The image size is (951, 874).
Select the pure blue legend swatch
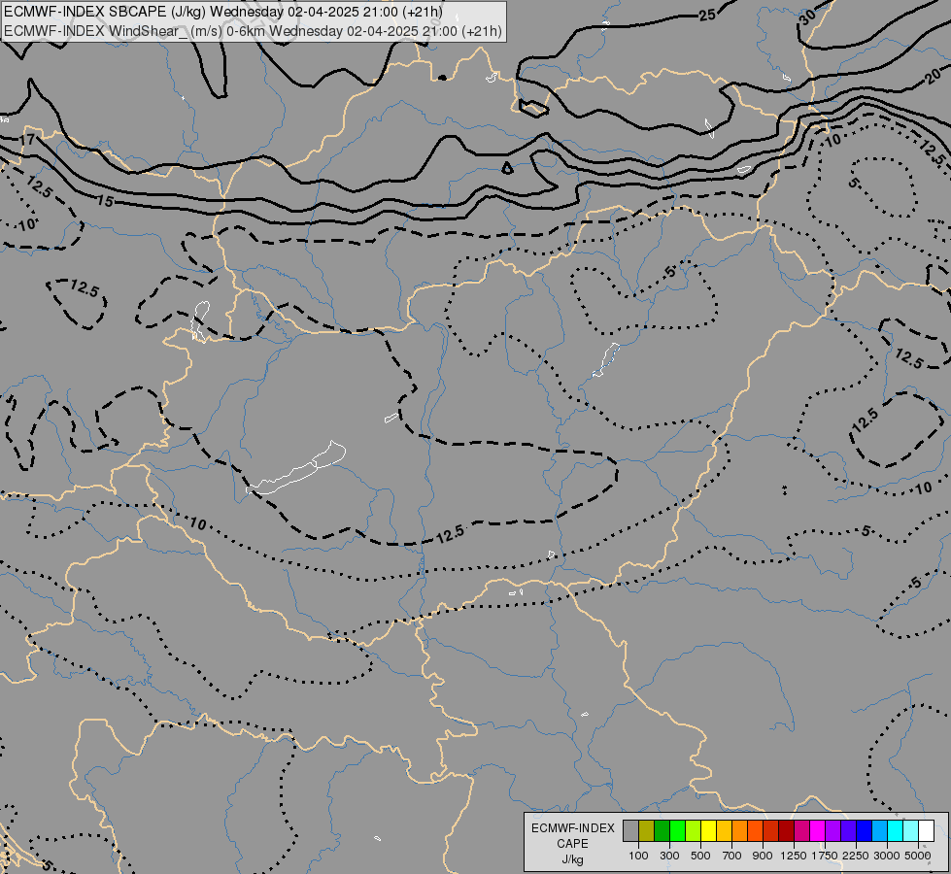(x=864, y=830)
